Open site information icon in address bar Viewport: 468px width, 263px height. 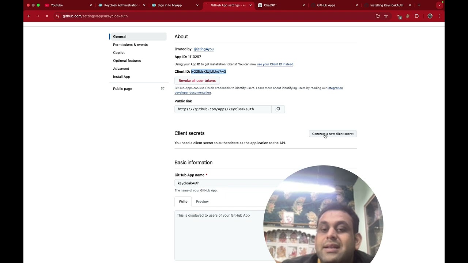tap(57, 16)
